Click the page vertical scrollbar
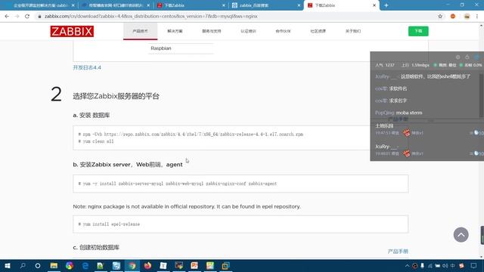 [x=482, y=142]
